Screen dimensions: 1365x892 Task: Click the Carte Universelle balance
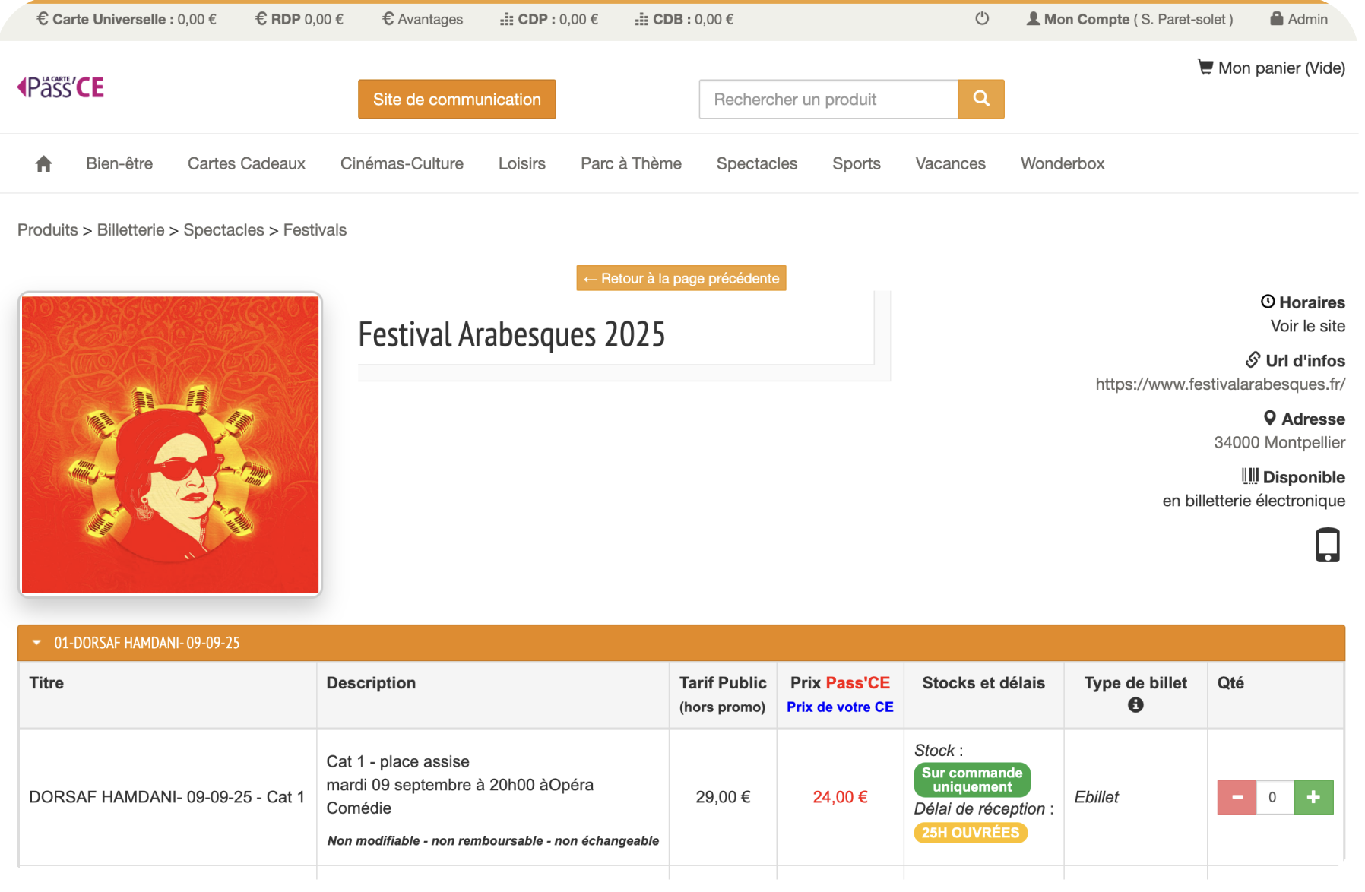click(x=127, y=19)
